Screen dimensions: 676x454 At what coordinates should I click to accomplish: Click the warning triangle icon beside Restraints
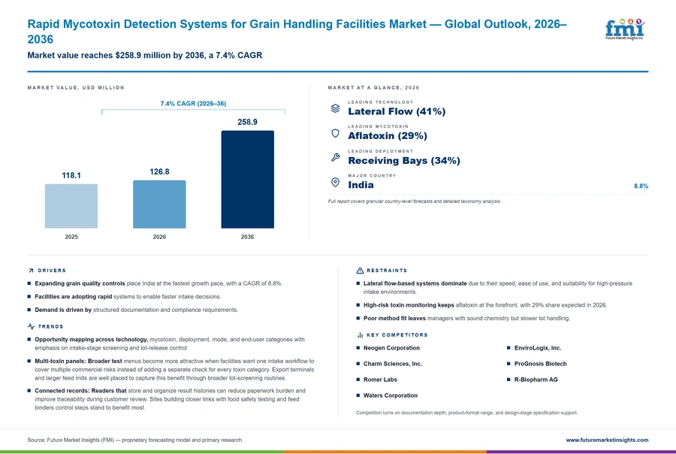pyautogui.click(x=360, y=271)
